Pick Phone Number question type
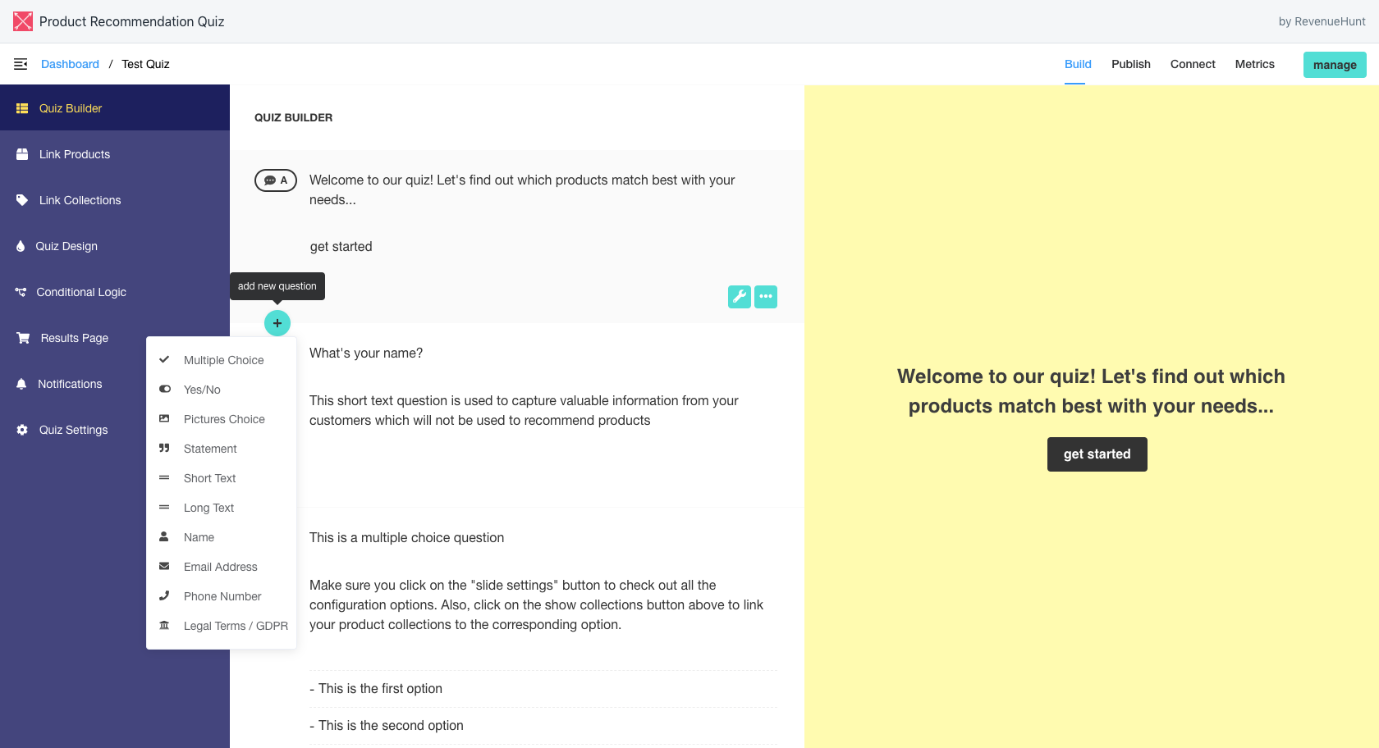This screenshot has height=748, width=1379. click(222, 596)
